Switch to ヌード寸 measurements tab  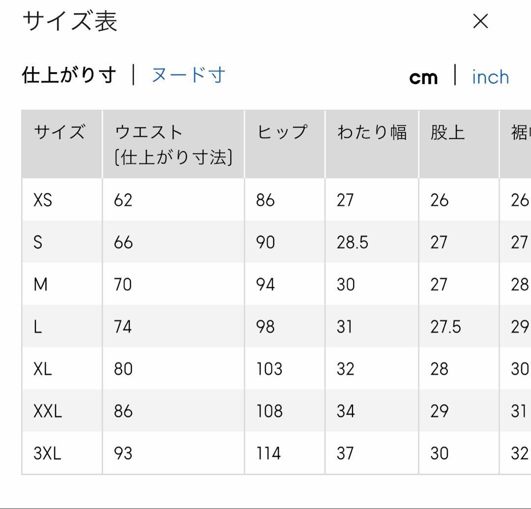188,75
